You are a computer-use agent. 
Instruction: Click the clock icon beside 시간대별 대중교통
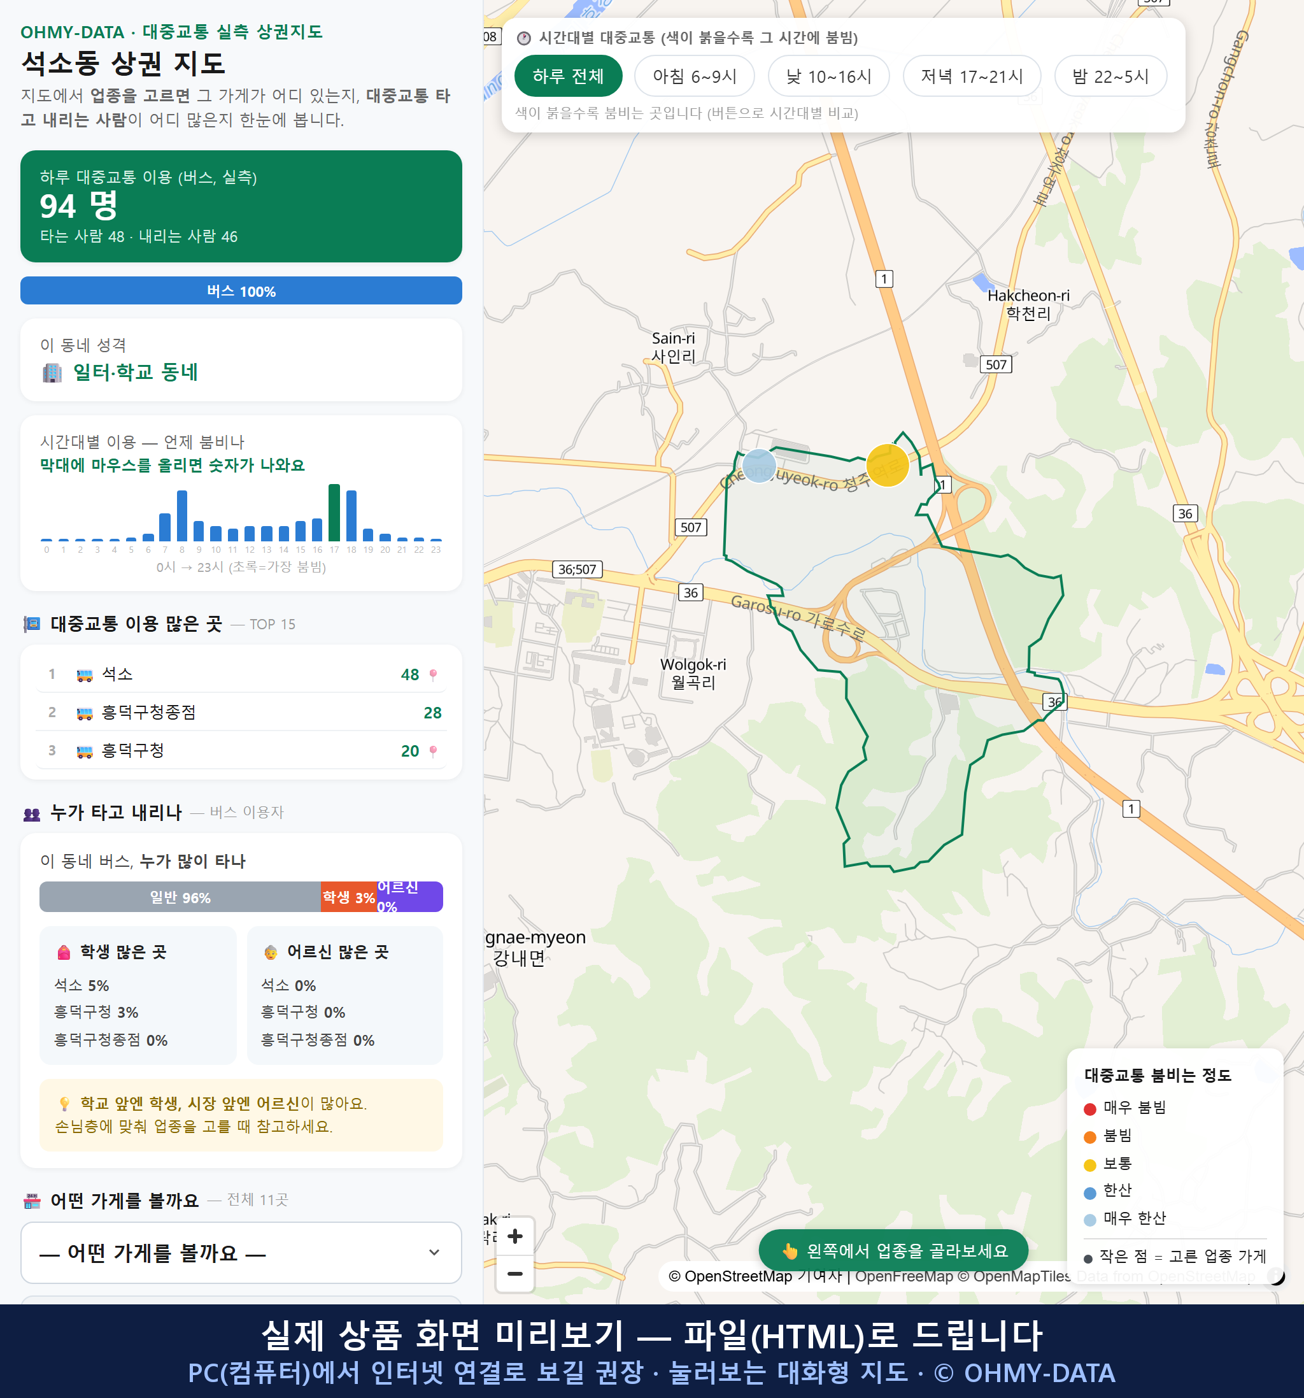524,38
